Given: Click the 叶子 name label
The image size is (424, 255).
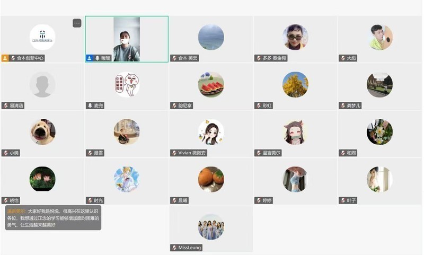Looking at the screenshot, I should 351,200.
